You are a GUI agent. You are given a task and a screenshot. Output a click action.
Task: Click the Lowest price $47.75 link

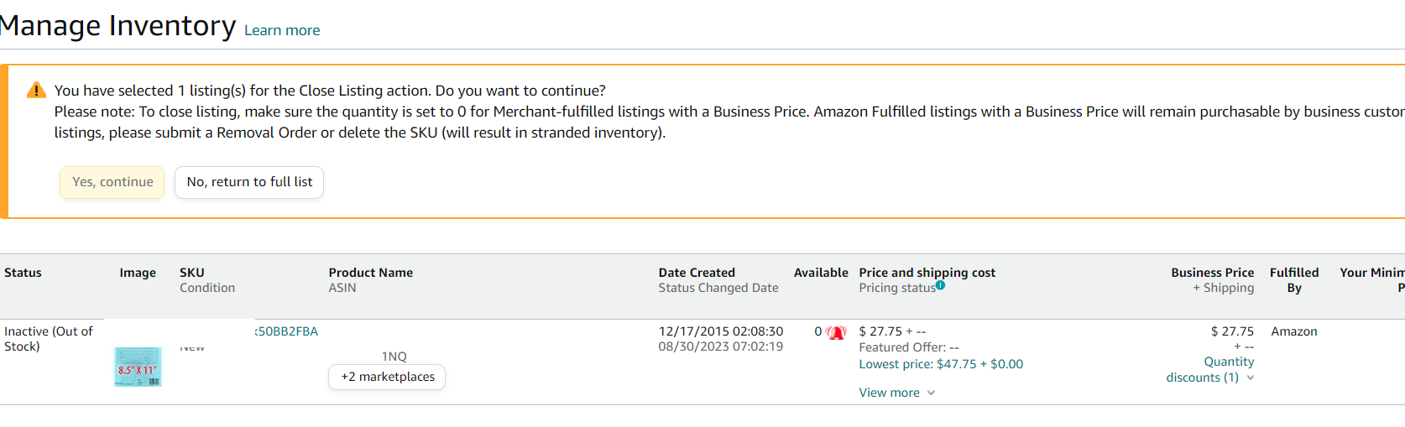pyautogui.click(x=941, y=364)
